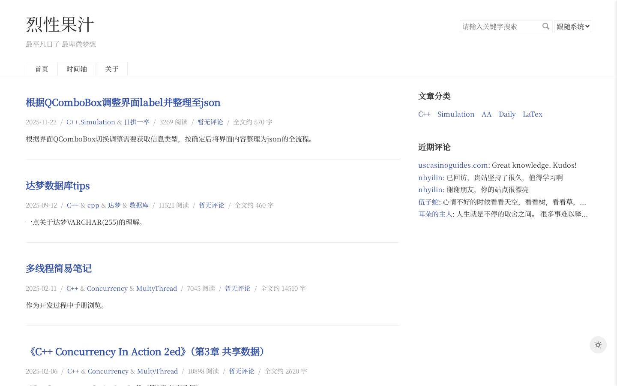Viewport: 617px width, 386px height.
Task: Click 日拱一卒 tag on first article
Action: (137, 122)
